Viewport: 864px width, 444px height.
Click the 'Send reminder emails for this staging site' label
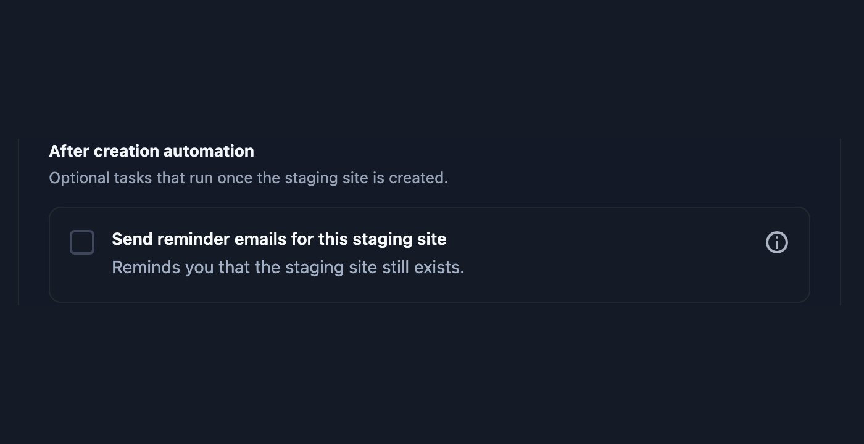coord(279,239)
